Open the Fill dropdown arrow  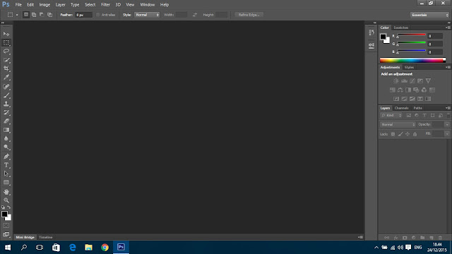click(x=447, y=133)
